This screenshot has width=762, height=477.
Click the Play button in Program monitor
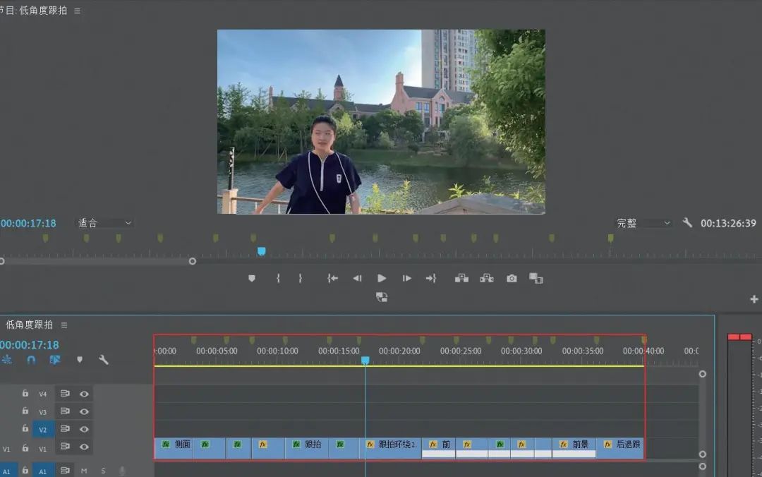click(x=382, y=278)
